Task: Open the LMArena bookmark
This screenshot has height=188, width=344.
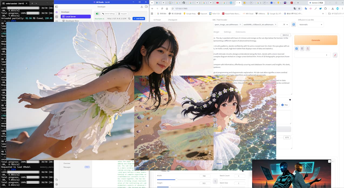Action: point(260,14)
